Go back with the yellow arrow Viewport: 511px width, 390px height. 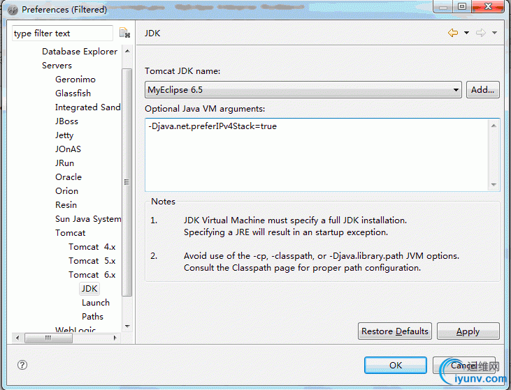point(453,33)
